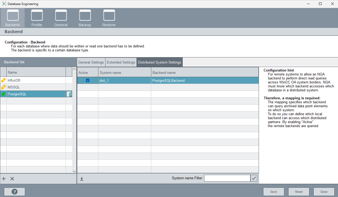Click the PostgreSQL backend row's data icon
338x197 pixels.
coord(69,94)
